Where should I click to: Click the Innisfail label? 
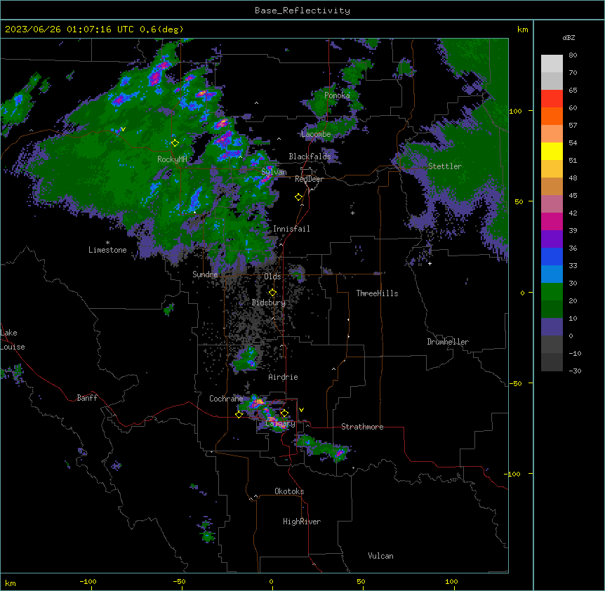click(x=291, y=229)
